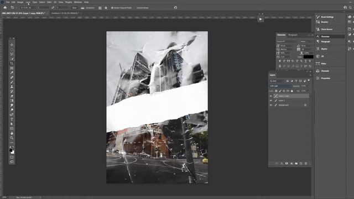Delete layer using the trash icon
The width and height of the screenshot is (354, 199).
point(306,164)
